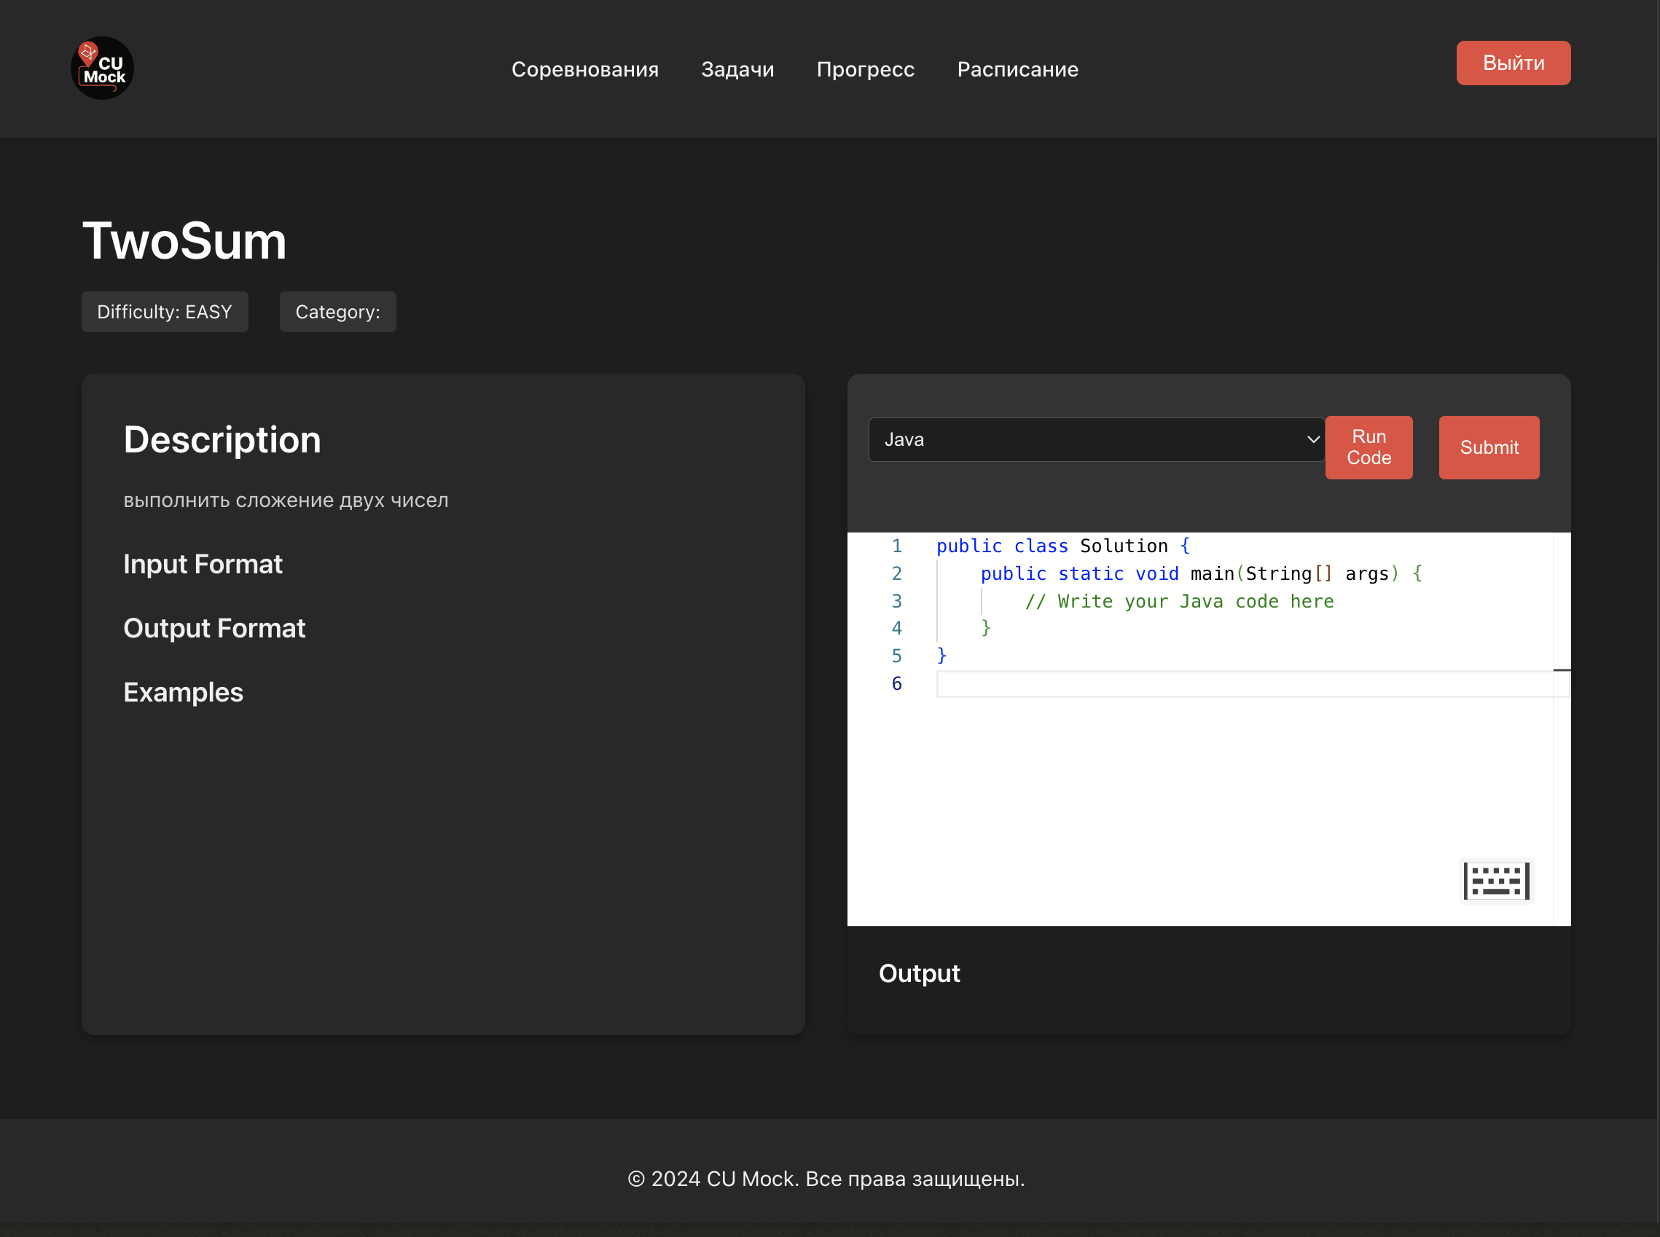Click the Difficulty: EASY badge

point(165,312)
